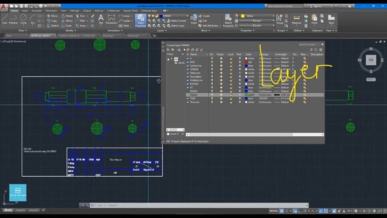387x218 pixels.
Task: Click blue color swatch of TAM layer
Action: pyautogui.click(x=246, y=98)
